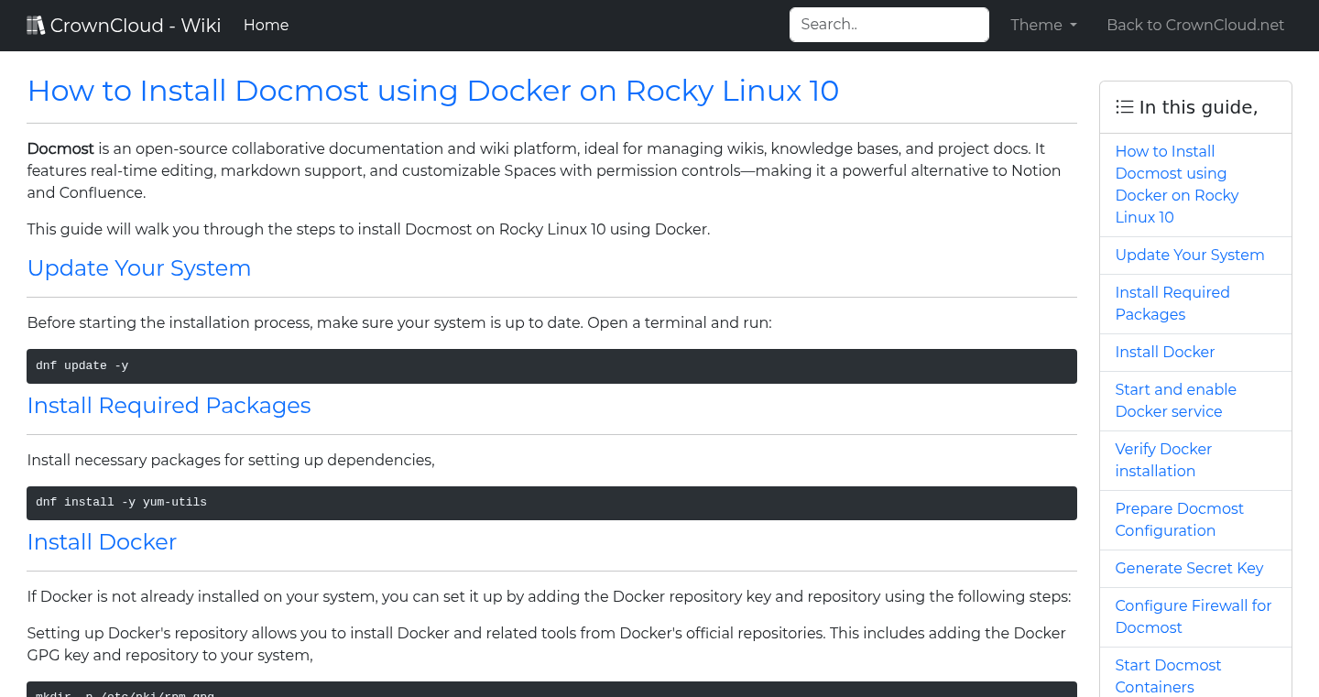This screenshot has width=1319, height=697.
Task: Click 'Configure Firewall for Docmost' in sidebar
Action: click(x=1193, y=616)
